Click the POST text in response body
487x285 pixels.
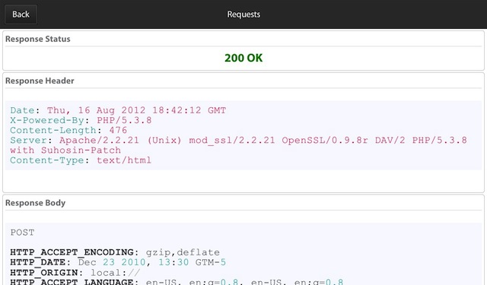(22, 233)
